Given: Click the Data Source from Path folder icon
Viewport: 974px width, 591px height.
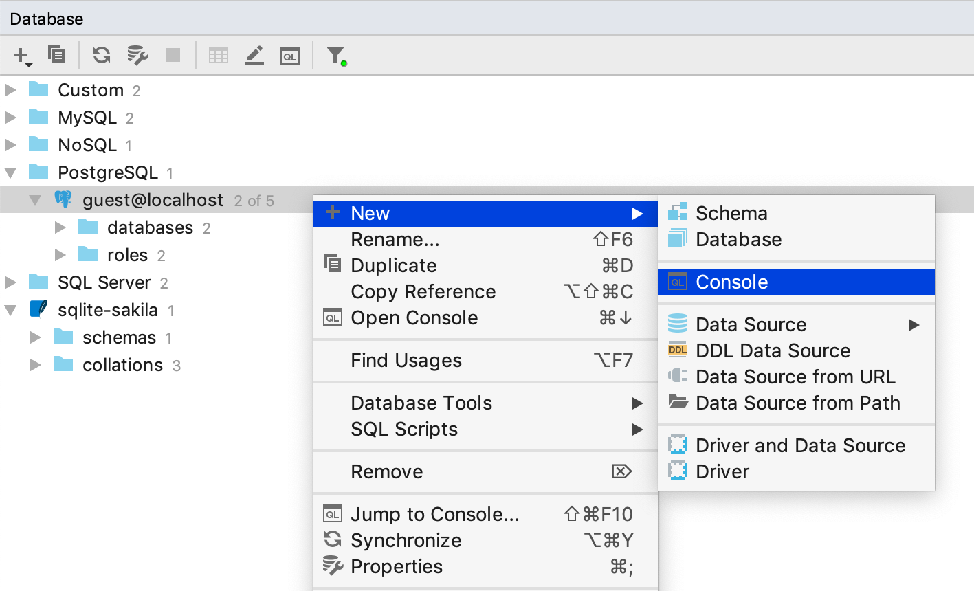Looking at the screenshot, I should 678,402.
